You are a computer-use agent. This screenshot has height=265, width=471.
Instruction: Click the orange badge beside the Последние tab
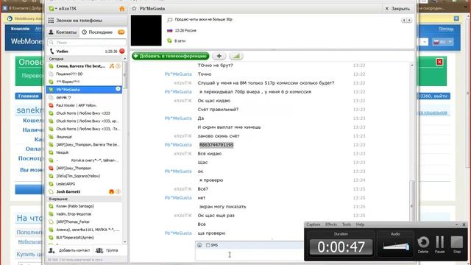click(x=121, y=32)
